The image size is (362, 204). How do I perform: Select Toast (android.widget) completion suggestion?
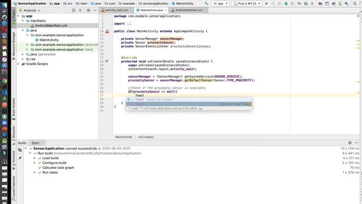[189, 100]
